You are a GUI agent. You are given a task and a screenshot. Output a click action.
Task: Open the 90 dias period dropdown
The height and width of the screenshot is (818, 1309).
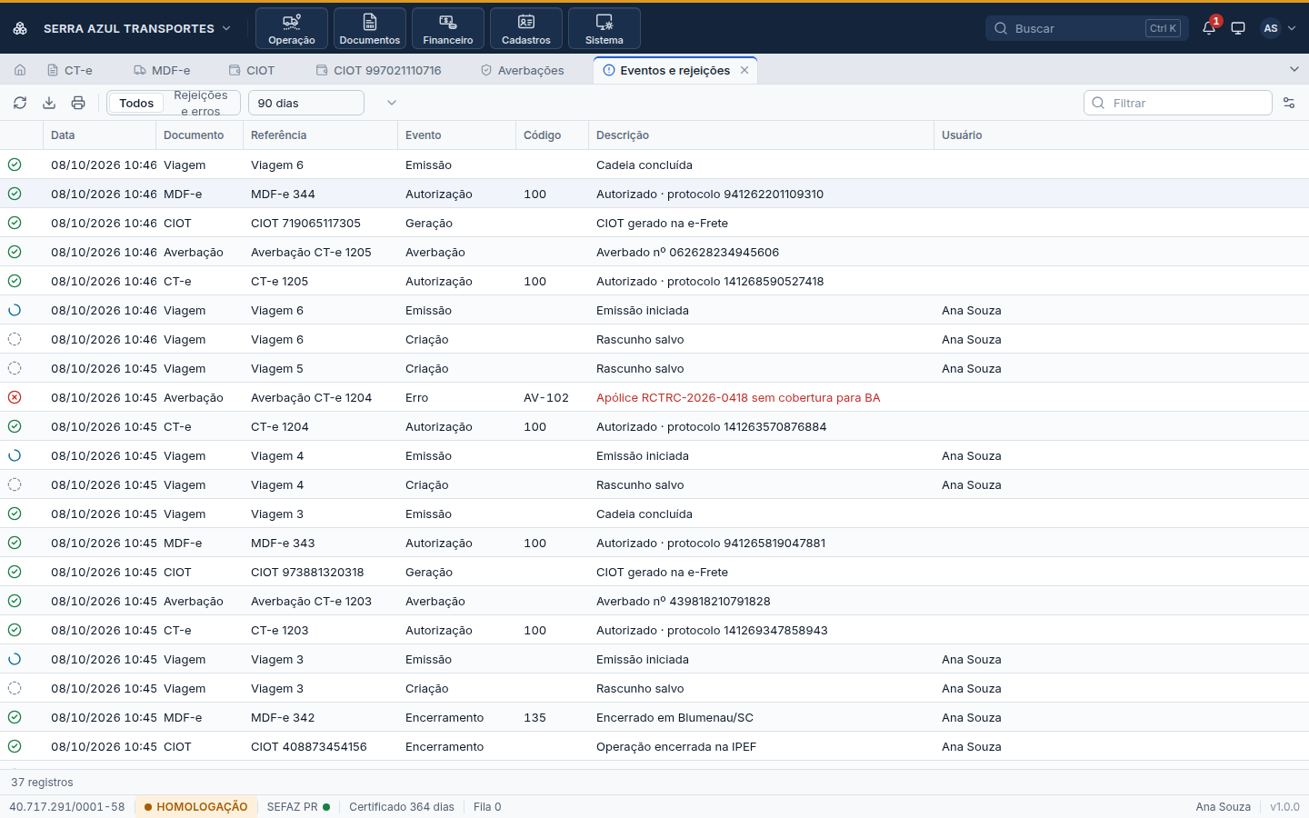[306, 103]
